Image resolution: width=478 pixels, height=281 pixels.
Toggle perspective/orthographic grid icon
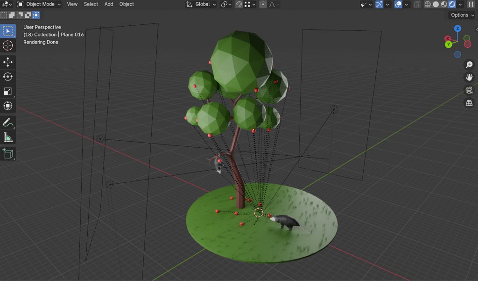click(x=469, y=103)
